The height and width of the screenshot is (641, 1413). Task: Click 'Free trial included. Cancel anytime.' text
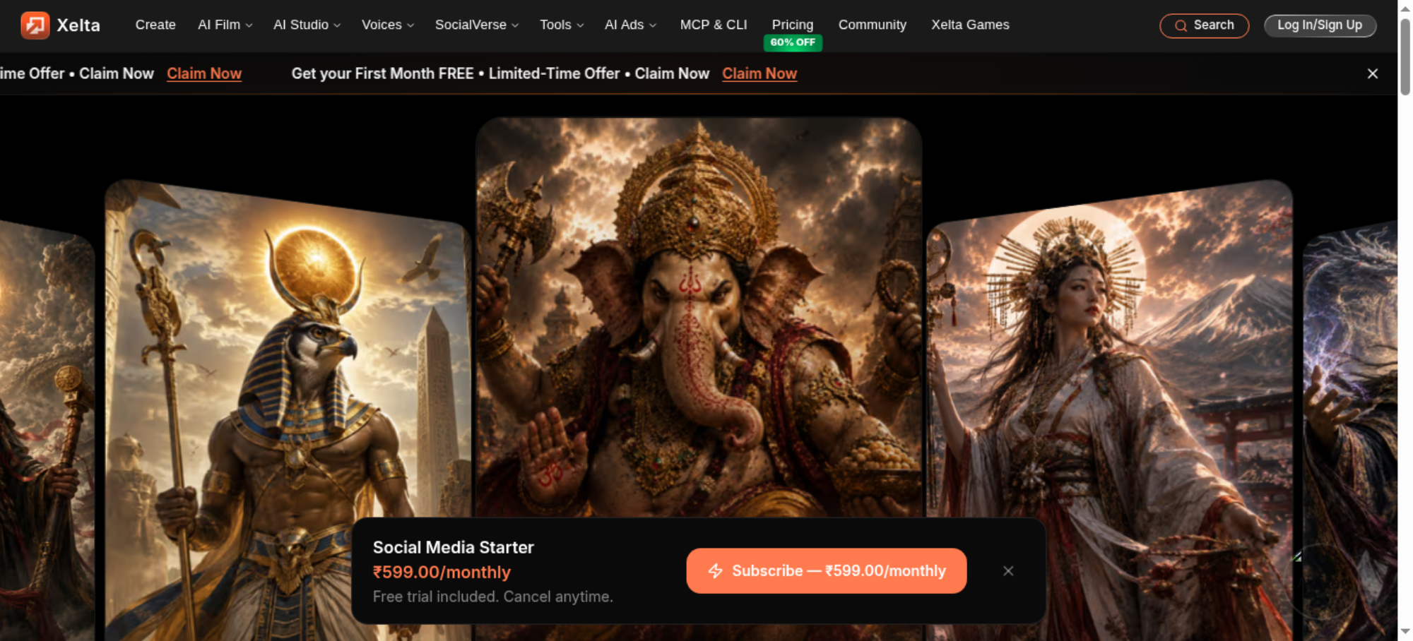(x=493, y=597)
